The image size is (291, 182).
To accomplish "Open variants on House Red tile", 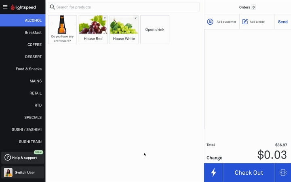I will click(105, 18).
